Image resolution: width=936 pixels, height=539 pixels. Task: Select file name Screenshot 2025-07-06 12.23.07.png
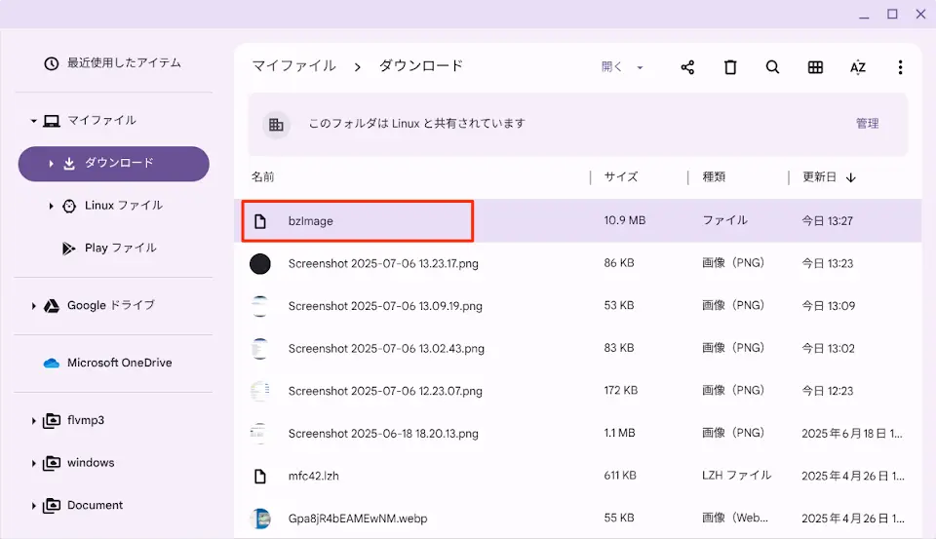click(x=385, y=391)
